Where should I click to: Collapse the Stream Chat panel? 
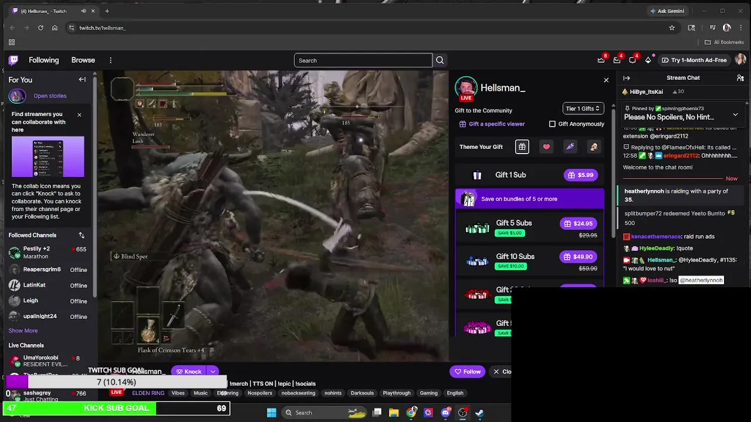click(627, 78)
